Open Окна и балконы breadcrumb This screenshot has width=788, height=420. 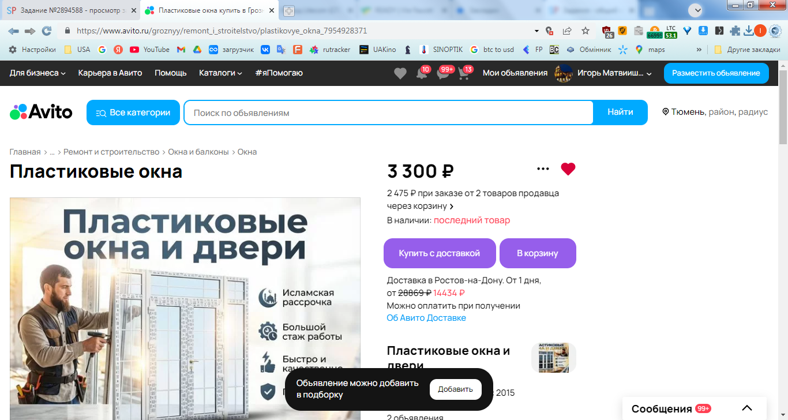pyautogui.click(x=200, y=152)
